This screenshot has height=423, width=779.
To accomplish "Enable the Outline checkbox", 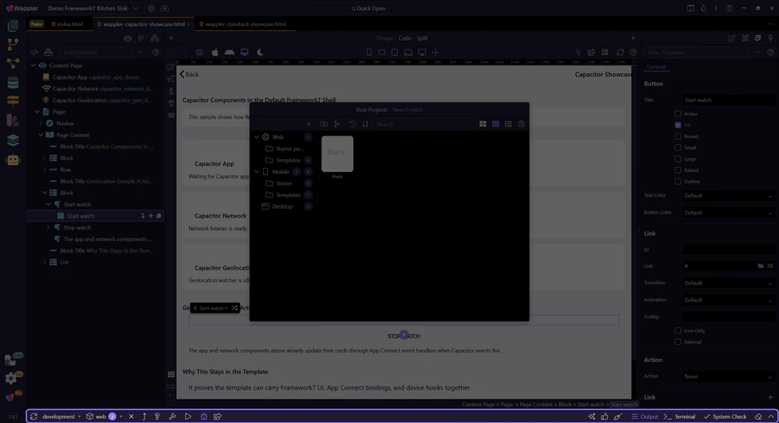I will click(678, 181).
